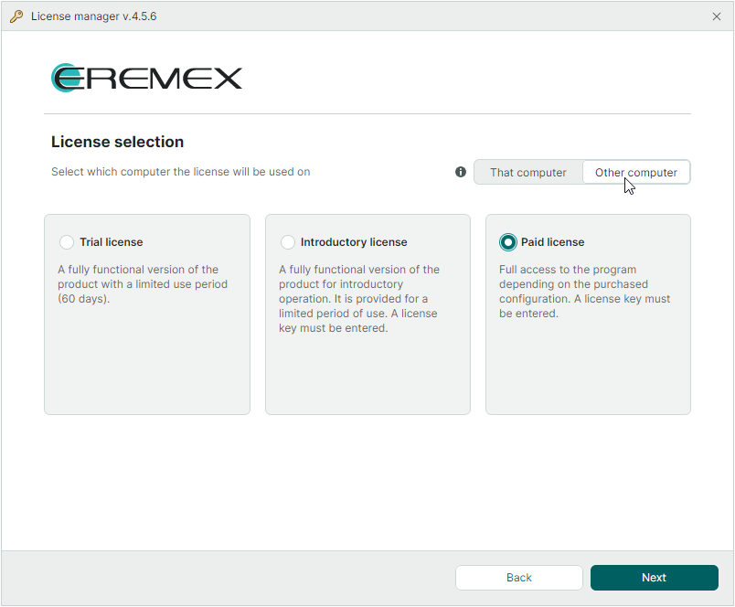Click the 'License manager v.4.5.6' title text
This screenshot has height=607, width=735.
coord(94,16)
